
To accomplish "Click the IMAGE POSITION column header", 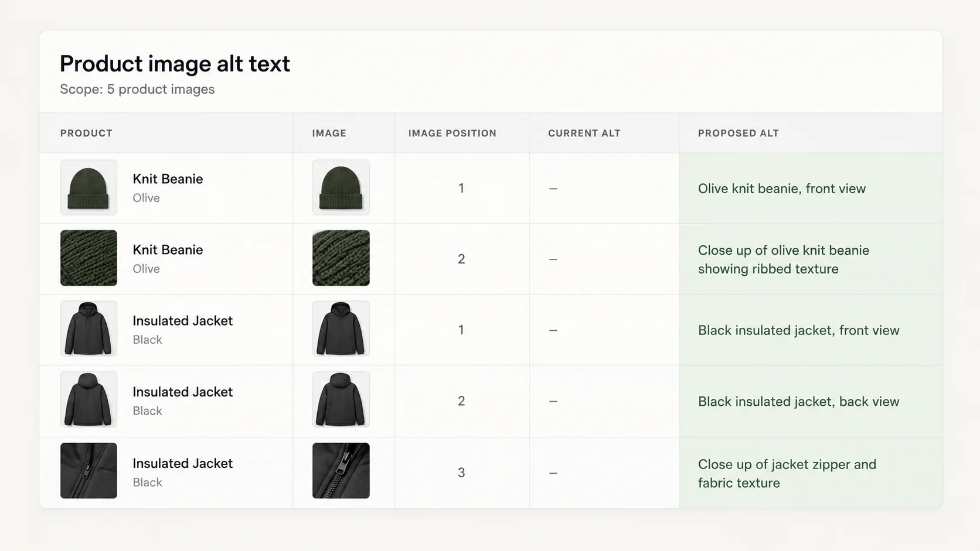I will coord(452,133).
